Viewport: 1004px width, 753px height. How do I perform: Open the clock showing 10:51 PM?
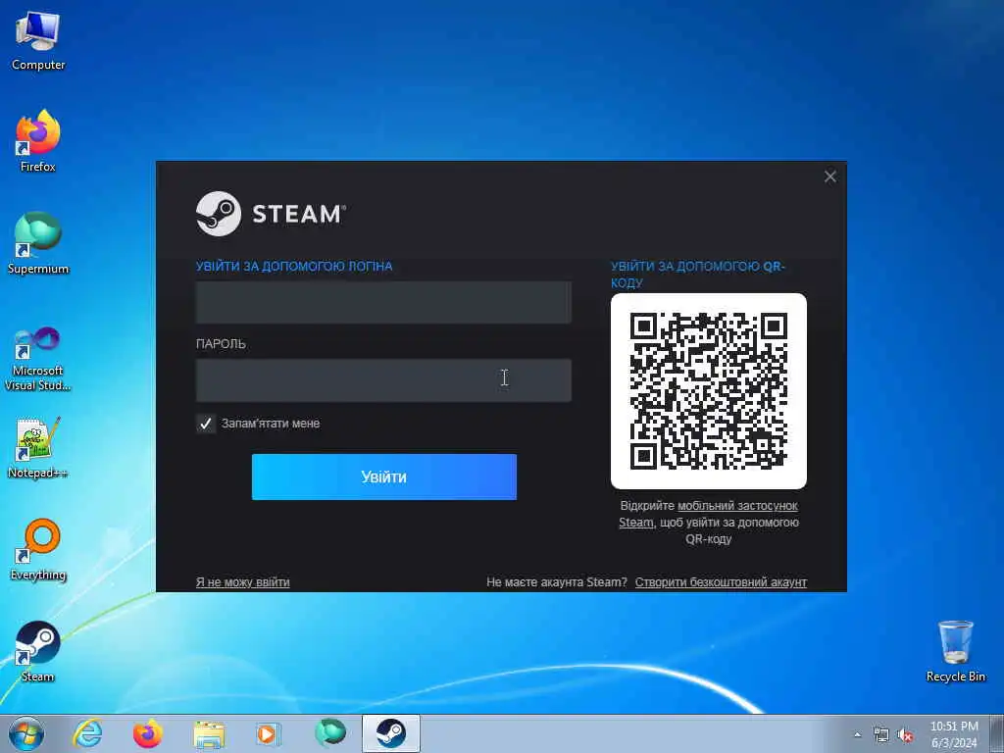click(954, 734)
